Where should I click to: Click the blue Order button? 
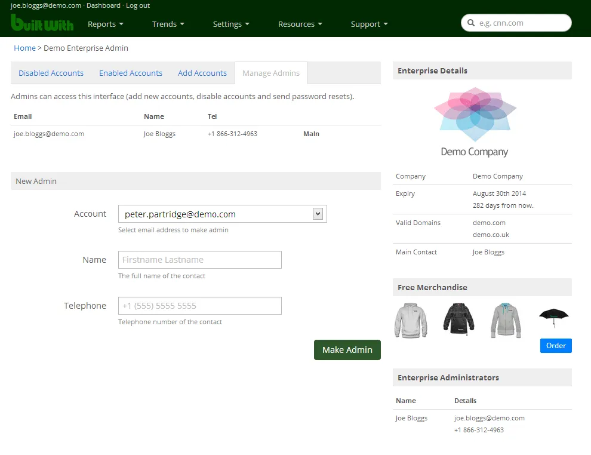[556, 346]
